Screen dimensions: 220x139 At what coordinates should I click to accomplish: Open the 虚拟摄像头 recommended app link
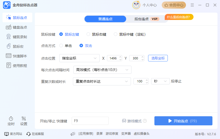click(142, 134)
